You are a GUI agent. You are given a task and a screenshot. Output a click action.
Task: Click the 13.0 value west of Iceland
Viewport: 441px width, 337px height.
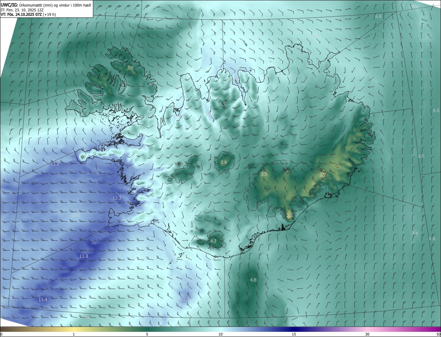coord(55,164)
